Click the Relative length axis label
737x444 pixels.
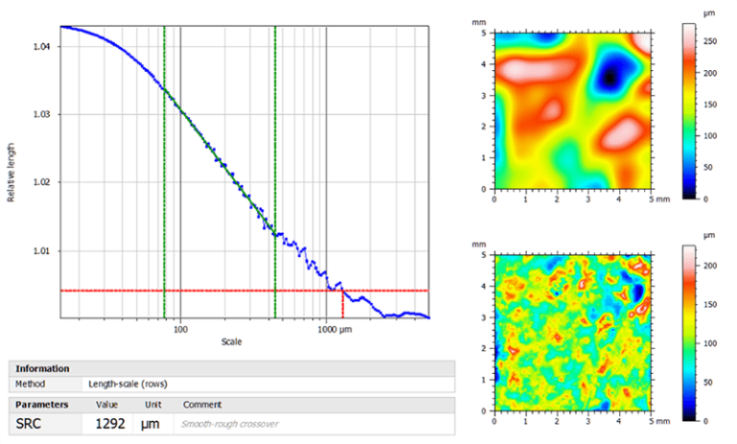(x=12, y=173)
